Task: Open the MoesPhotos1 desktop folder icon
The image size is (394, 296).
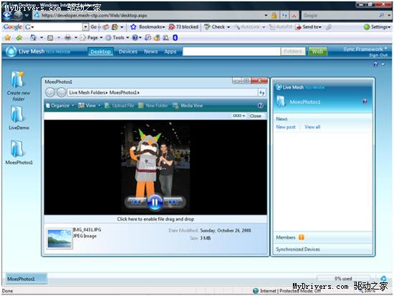Action: [x=17, y=149]
